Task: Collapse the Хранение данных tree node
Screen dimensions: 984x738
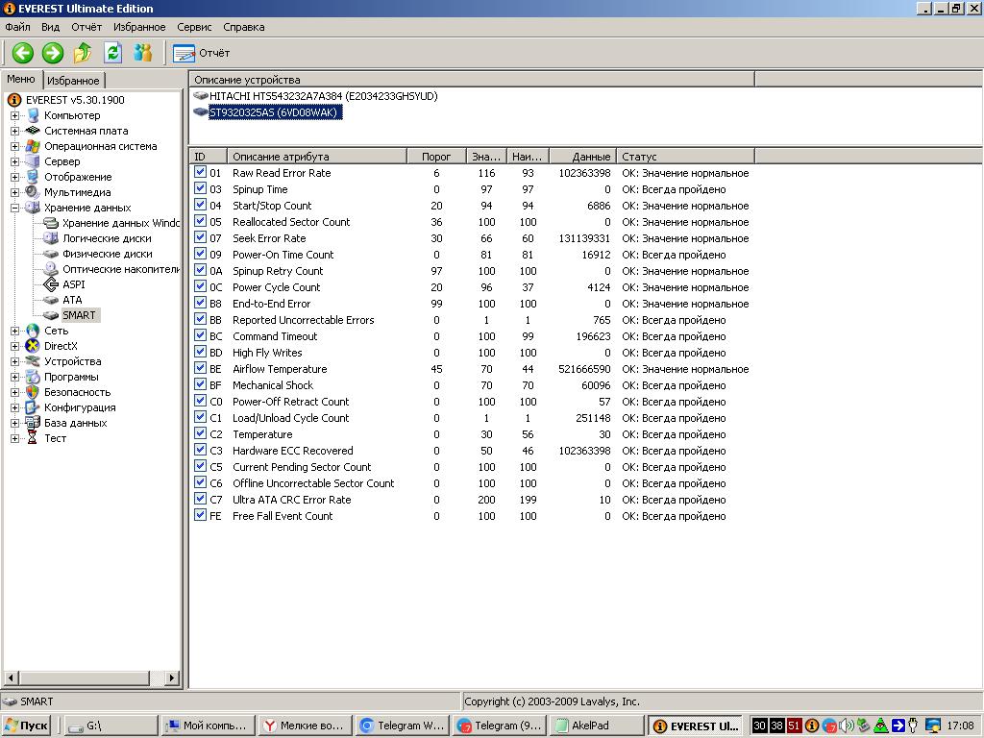Action: [x=15, y=208]
